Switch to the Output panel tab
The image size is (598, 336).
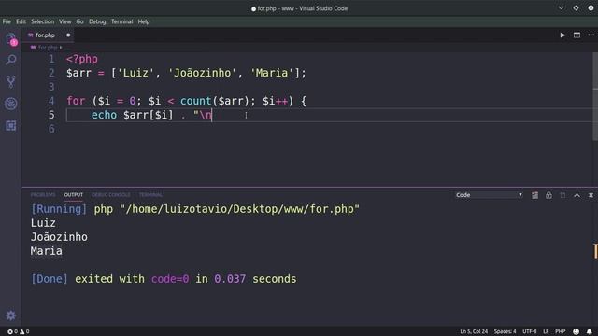click(73, 195)
